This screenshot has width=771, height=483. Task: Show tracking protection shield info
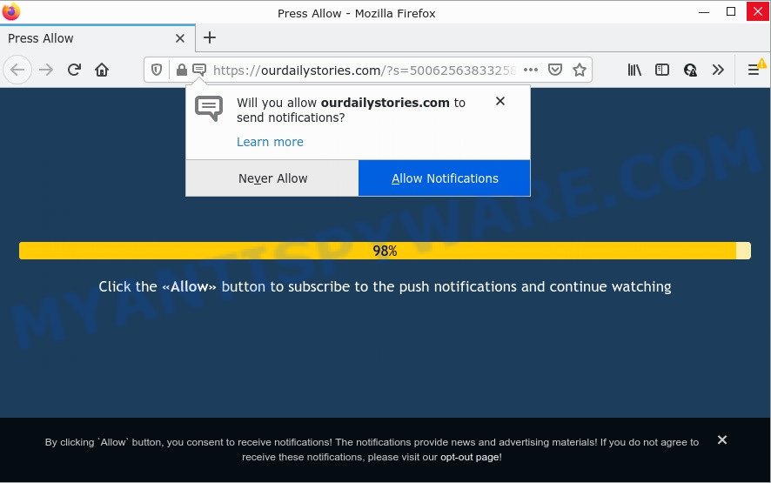157,70
